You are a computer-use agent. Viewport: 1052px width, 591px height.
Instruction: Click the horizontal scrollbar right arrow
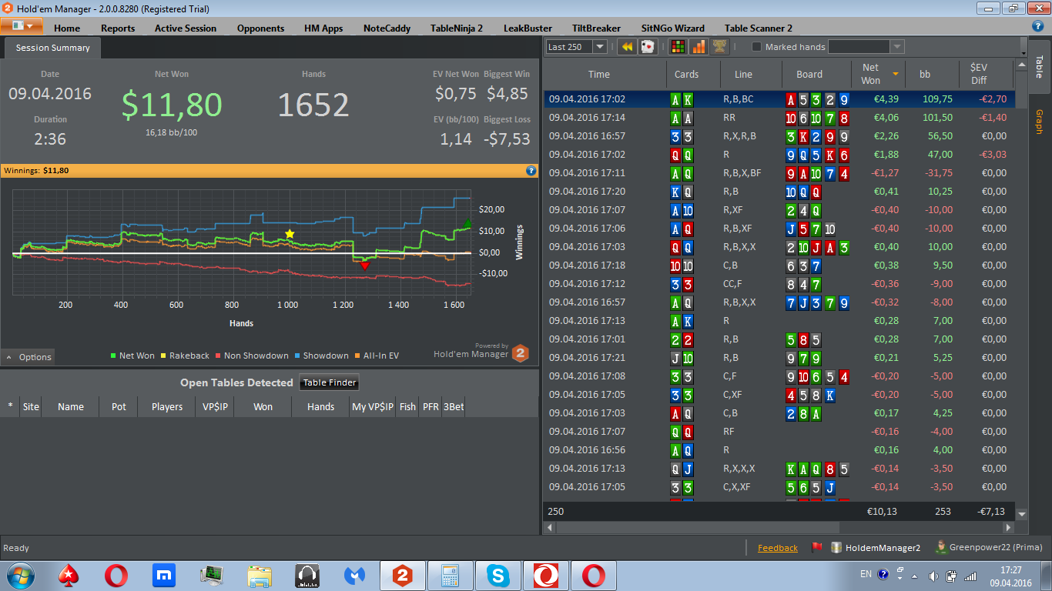coord(1010,528)
